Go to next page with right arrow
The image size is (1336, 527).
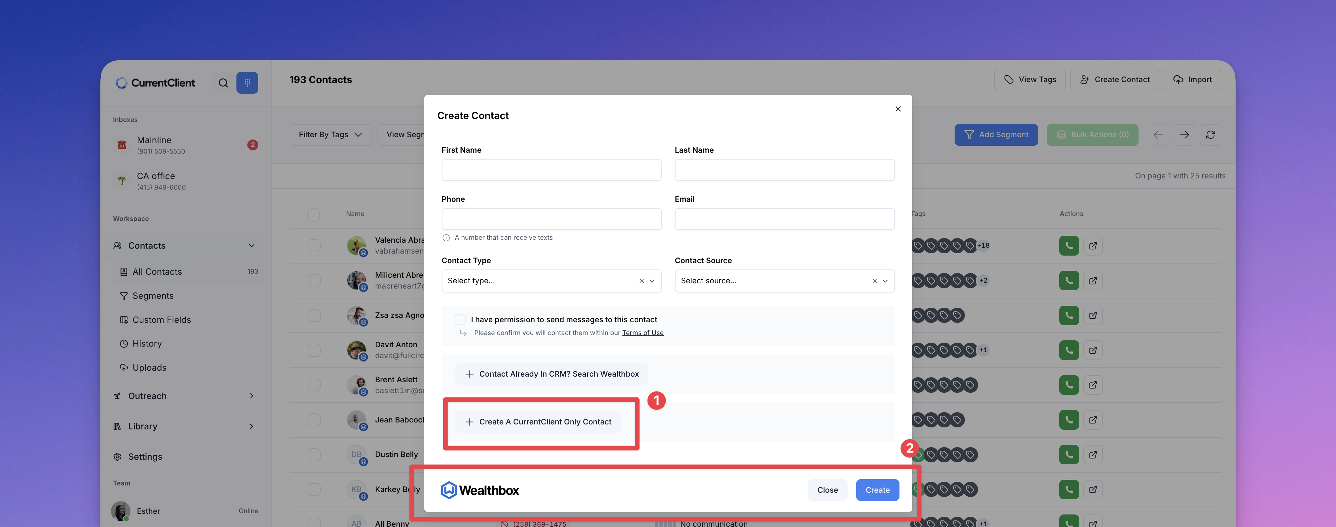(x=1184, y=135)
